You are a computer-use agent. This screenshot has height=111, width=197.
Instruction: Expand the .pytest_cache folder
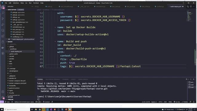coord(14,54)
